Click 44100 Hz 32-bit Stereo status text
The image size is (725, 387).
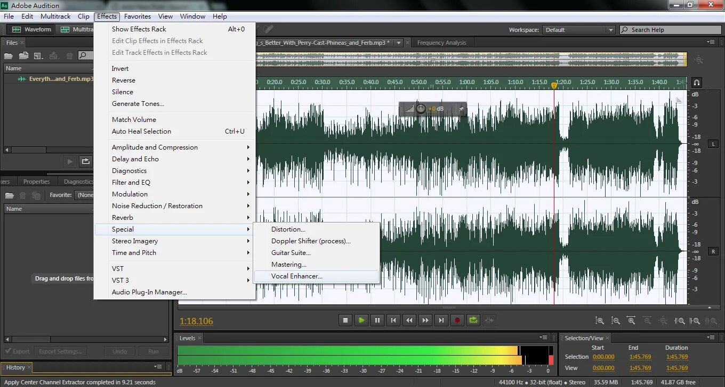tap(542, 382)
